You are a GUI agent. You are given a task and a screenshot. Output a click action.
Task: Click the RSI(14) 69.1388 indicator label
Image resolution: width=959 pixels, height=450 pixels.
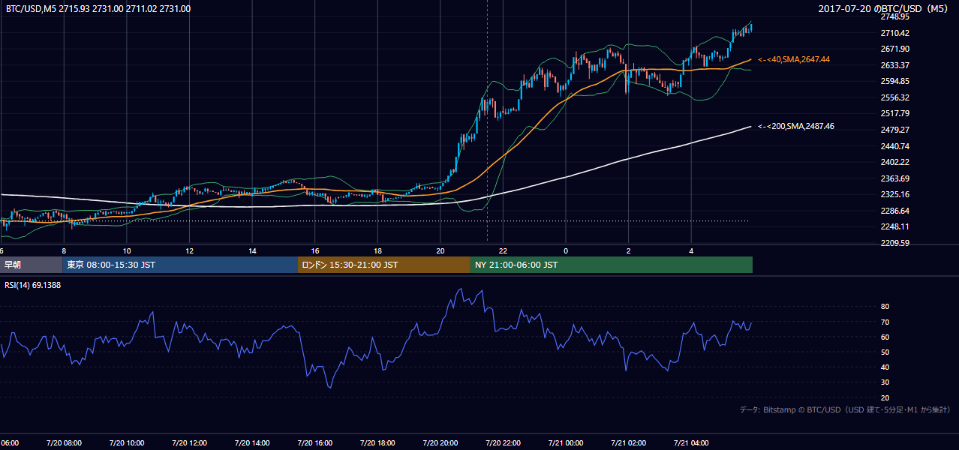33,285
